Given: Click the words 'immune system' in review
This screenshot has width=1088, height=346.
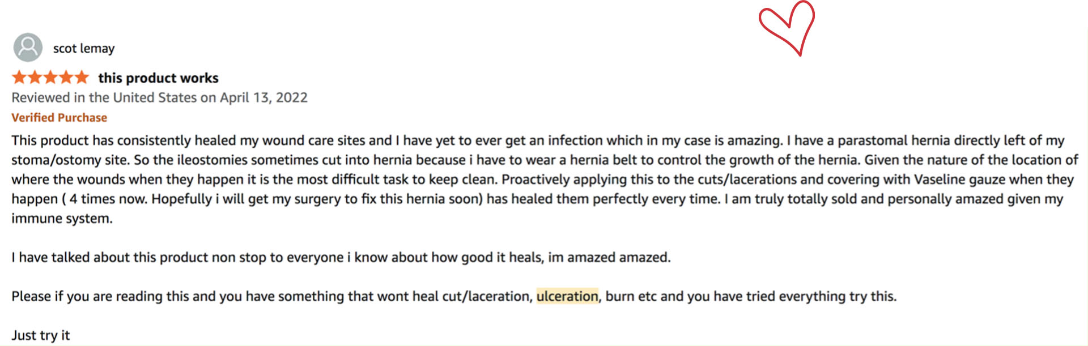Looking at the screenshot, I should (61, 219).
